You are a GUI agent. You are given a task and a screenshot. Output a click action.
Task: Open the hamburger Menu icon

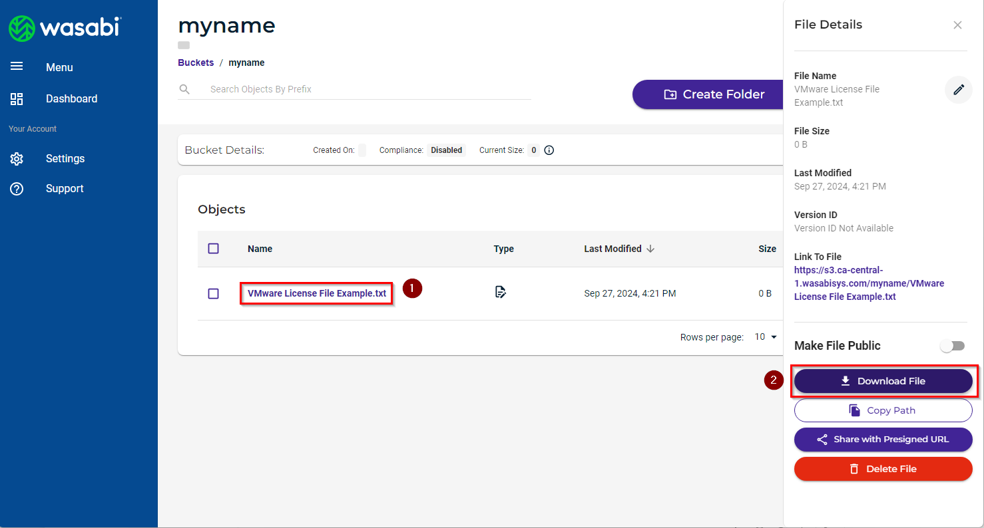pos(17,66)
